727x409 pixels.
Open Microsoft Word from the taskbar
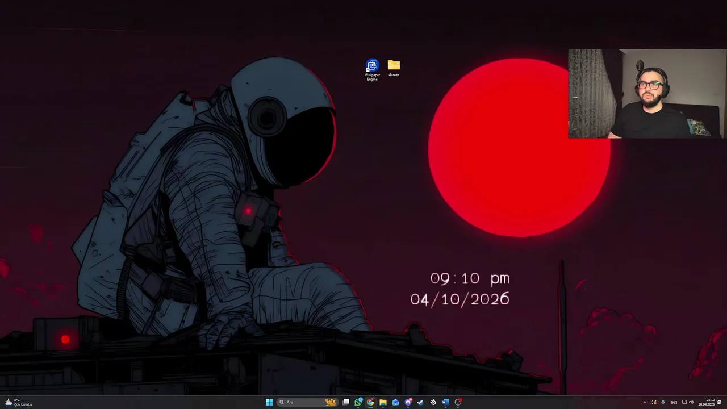pyautogui.click(x=445, y=402)
